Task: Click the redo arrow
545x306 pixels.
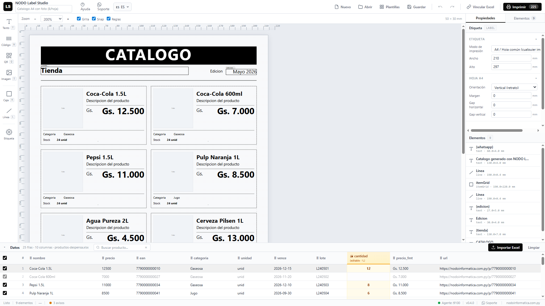Action: 452,7
